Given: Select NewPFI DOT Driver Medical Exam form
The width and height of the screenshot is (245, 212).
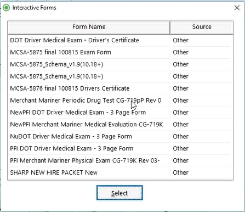Looking at the screenshot, I should pyautogui.click(x=78, y=113).
